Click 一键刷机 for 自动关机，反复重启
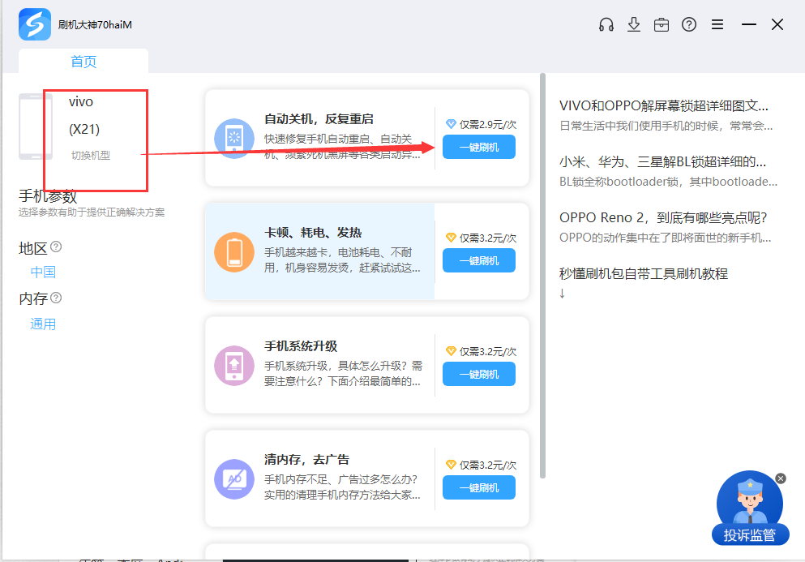 coord(478,147)
